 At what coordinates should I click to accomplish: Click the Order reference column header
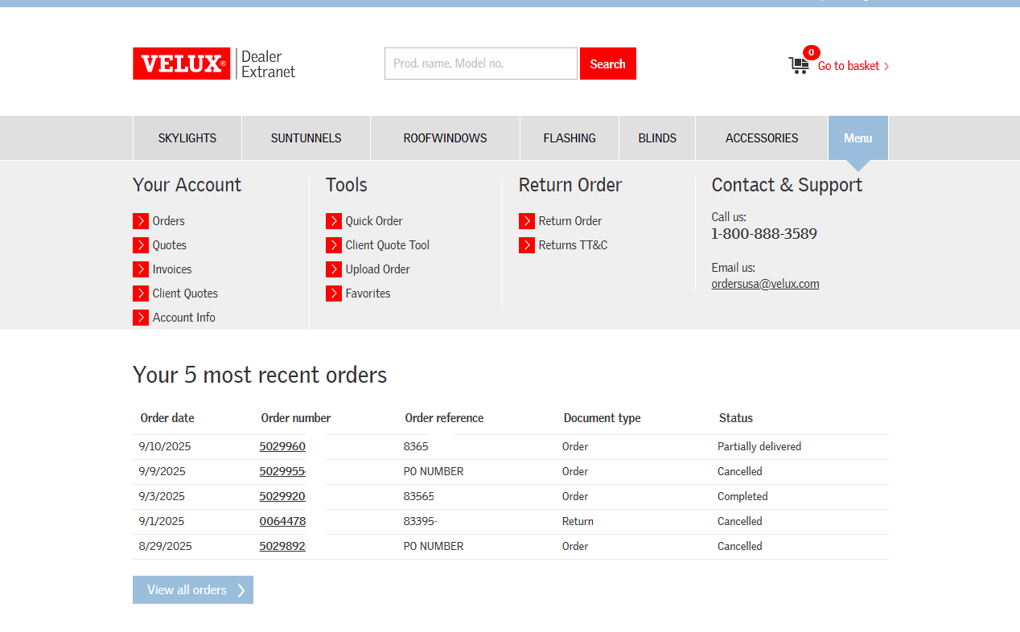click(x=445, y=418)
